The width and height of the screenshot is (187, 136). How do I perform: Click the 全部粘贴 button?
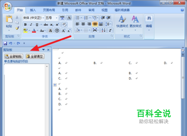point(14,57)
